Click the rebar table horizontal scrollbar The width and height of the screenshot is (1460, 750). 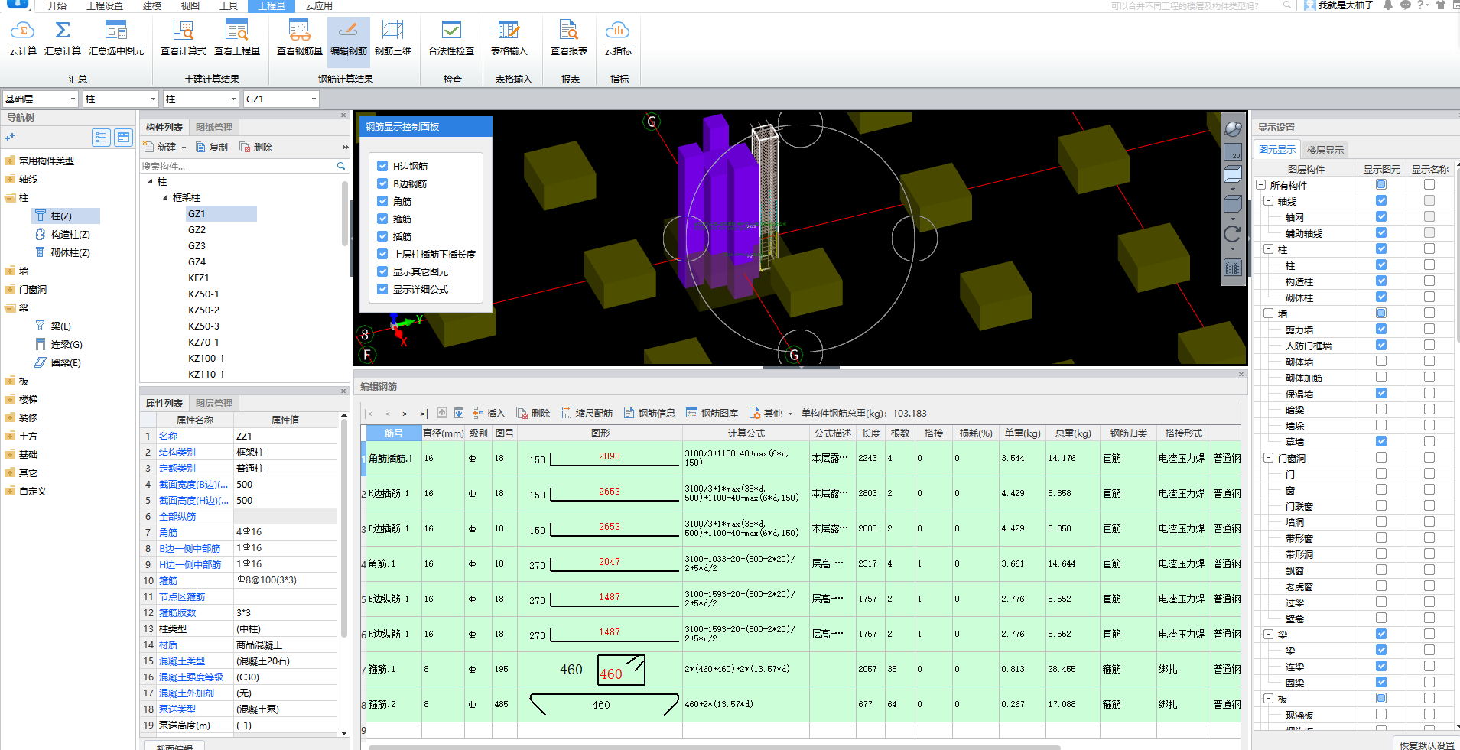714,746
